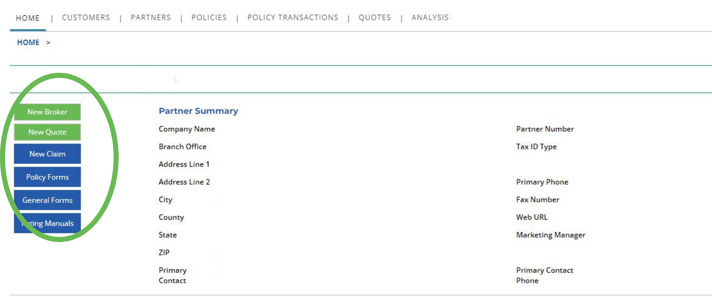Open the ANALYSIS tab
Image resolution: width=712 pixels, height=297 pixels.
(x=430, y=18)
